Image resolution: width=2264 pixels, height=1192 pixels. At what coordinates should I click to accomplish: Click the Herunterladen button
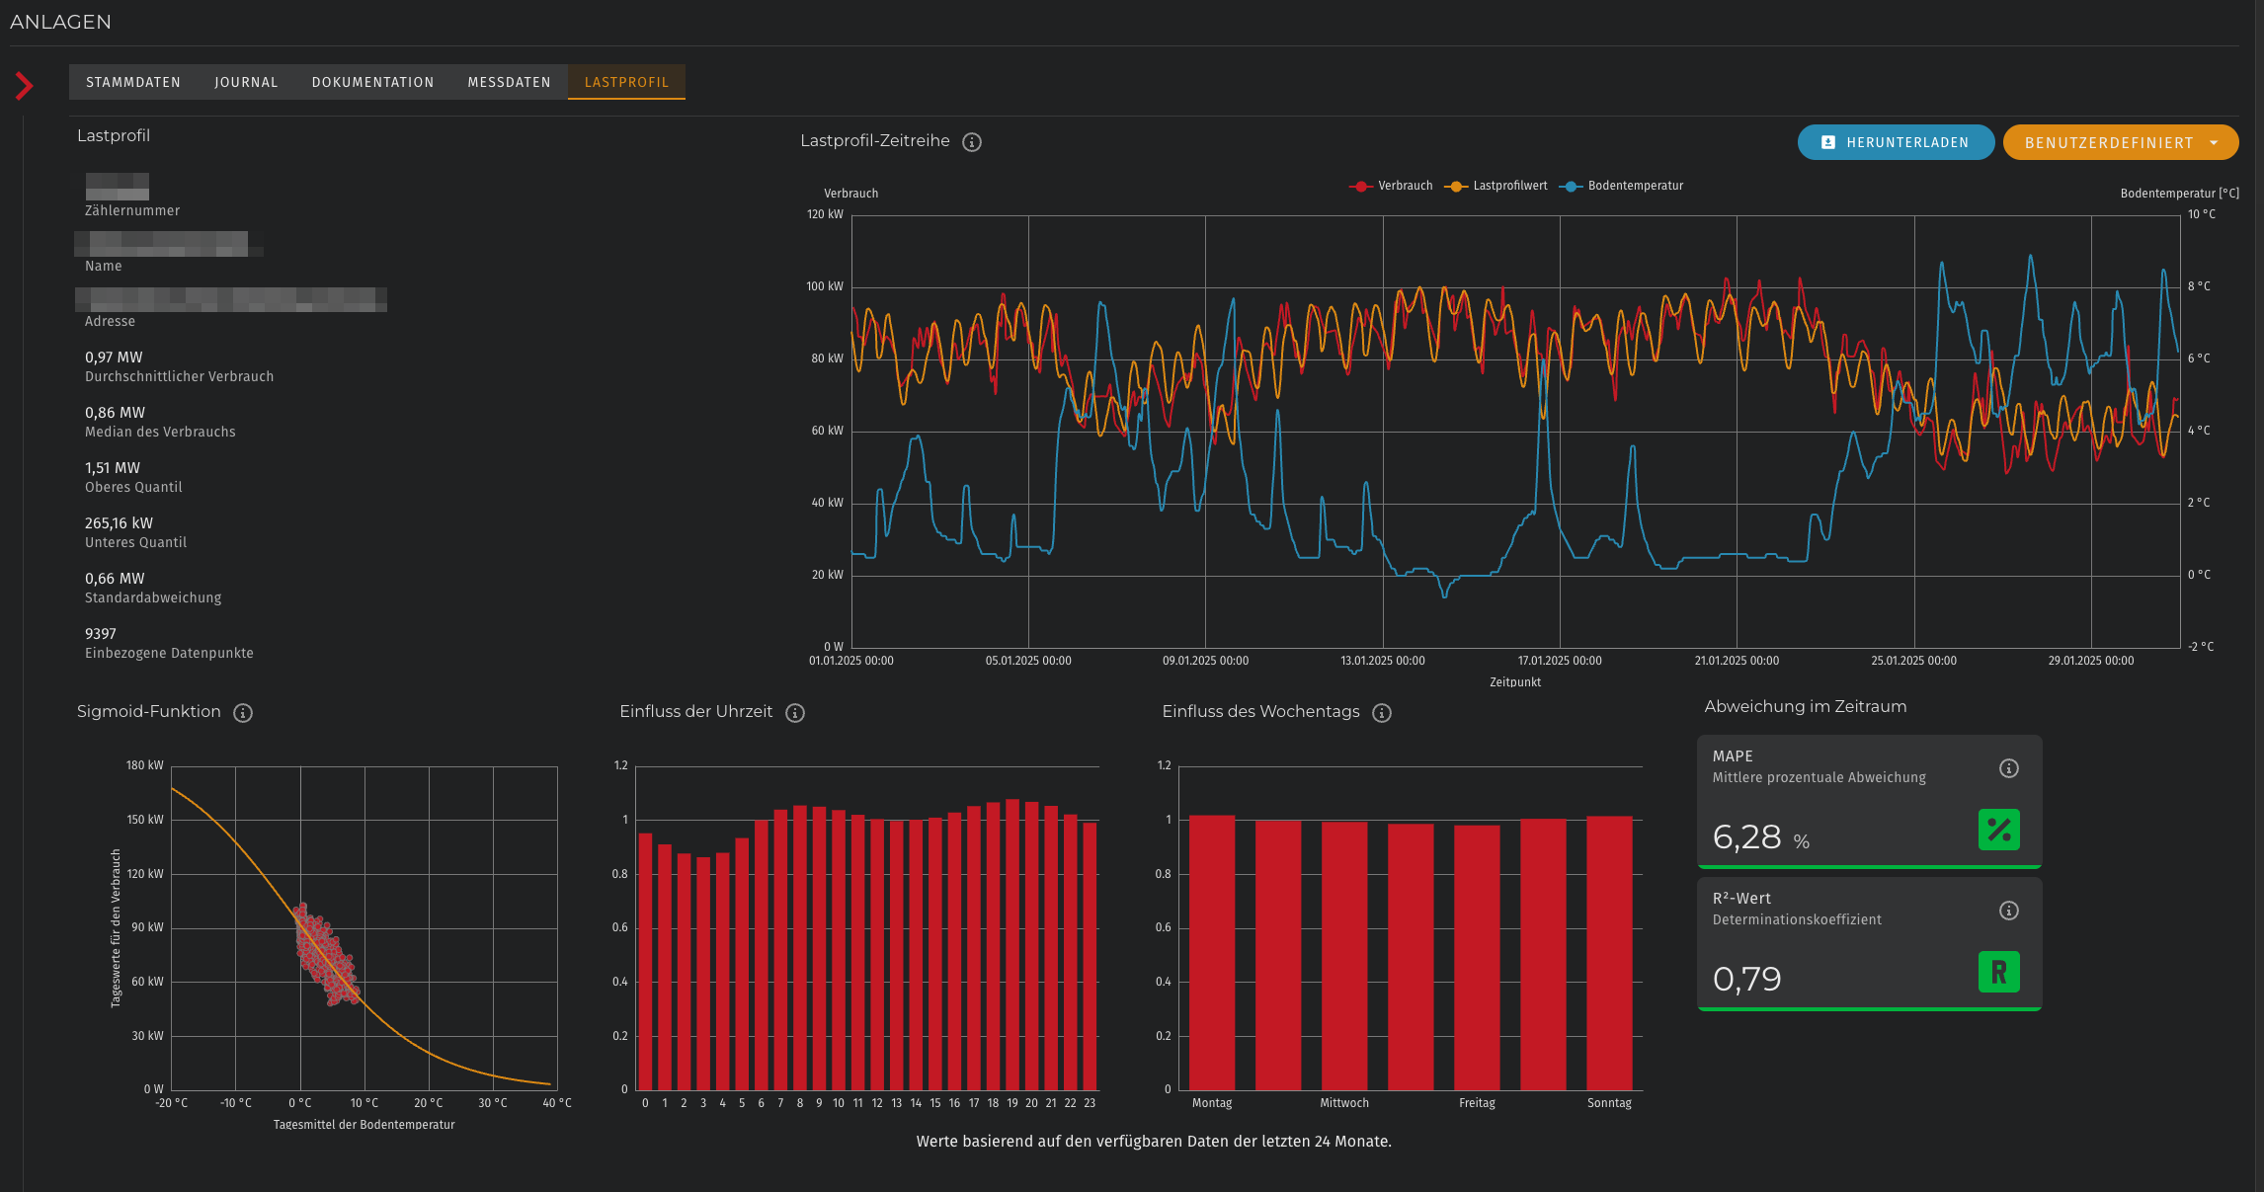pyautogui.click(x=1896, y=143)
